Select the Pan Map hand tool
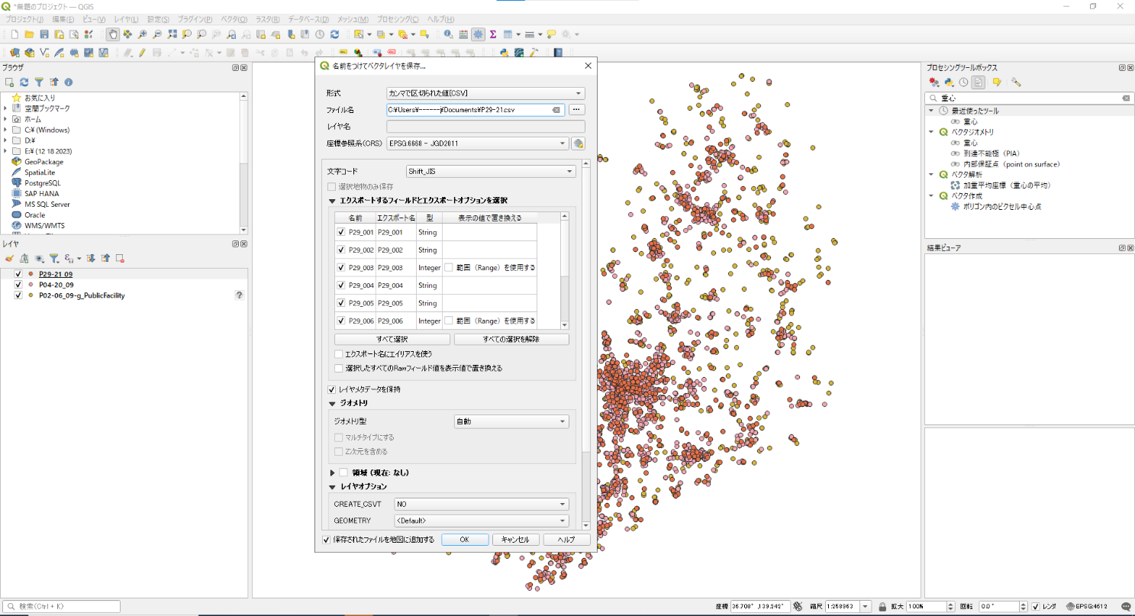The width and height of the screenshot is (1135, 616). click(112, 34)
